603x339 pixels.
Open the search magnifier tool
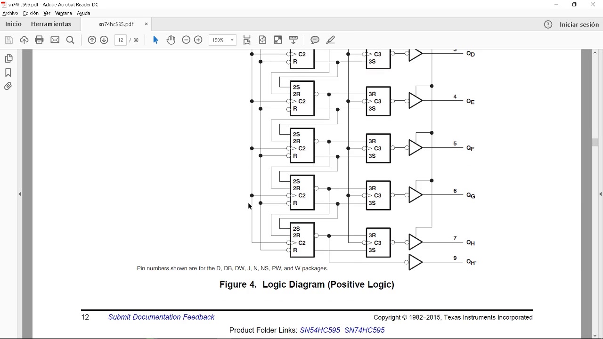click(71, 40)
